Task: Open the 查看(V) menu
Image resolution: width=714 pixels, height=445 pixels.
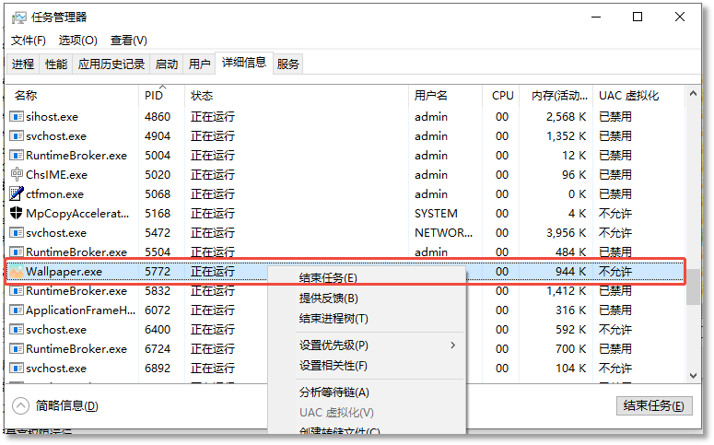Action: pos(128,41)
